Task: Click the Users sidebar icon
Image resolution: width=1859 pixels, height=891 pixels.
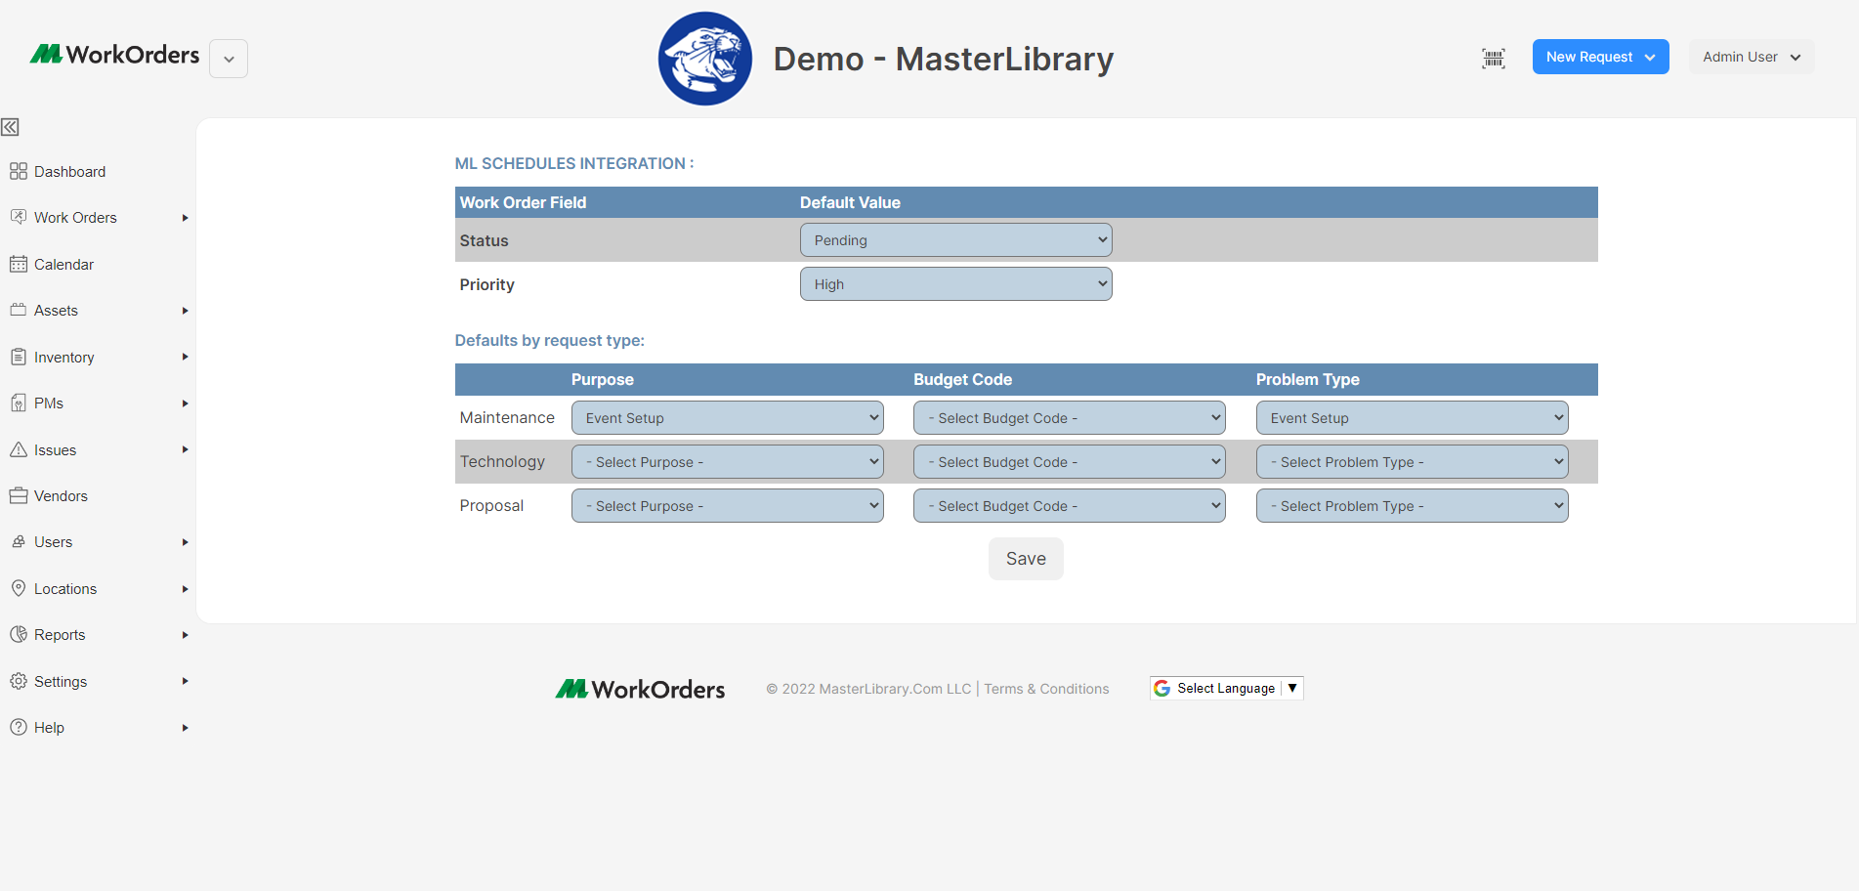Action: 19,541
